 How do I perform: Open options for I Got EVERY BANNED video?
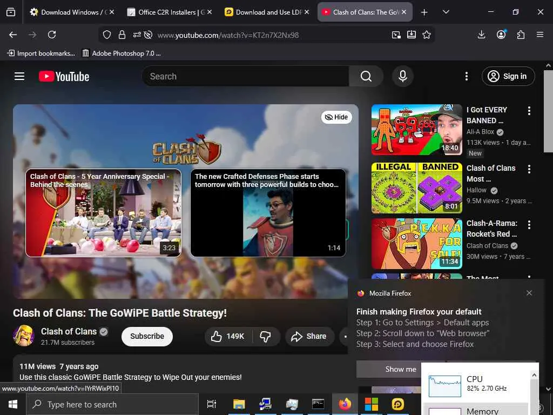point(529,111)
